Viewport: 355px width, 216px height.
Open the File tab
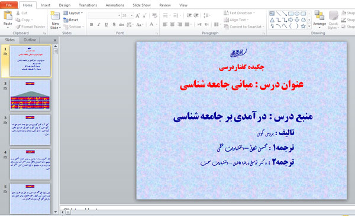click(9, 5)
